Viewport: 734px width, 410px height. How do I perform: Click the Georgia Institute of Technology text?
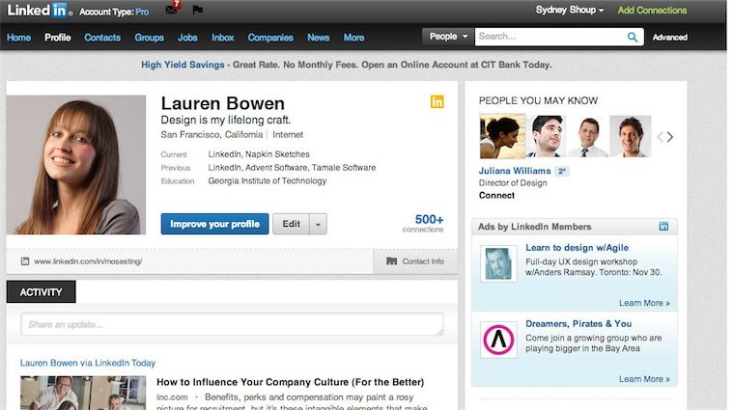click(x=268, y=181)
